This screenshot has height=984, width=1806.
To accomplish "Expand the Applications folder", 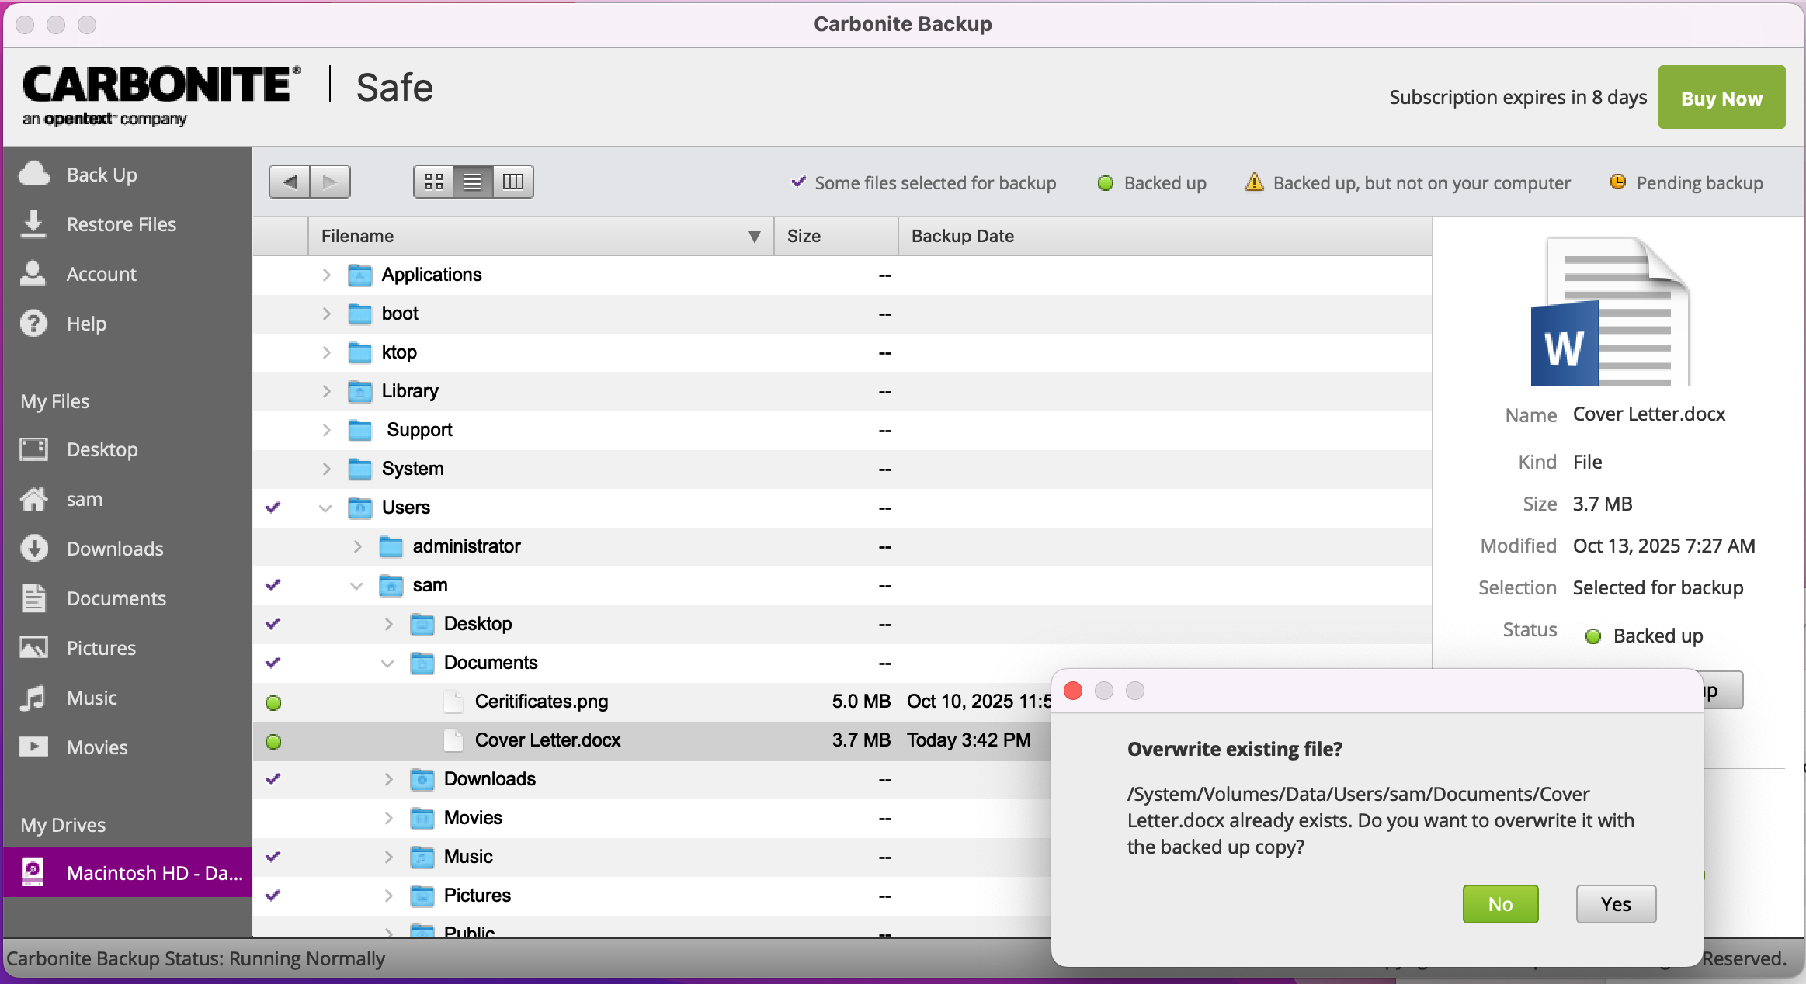I will tap(327, 275).
